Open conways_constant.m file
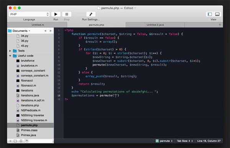The height and width of the screenshot is (148, 230). (x=34, y=76)
